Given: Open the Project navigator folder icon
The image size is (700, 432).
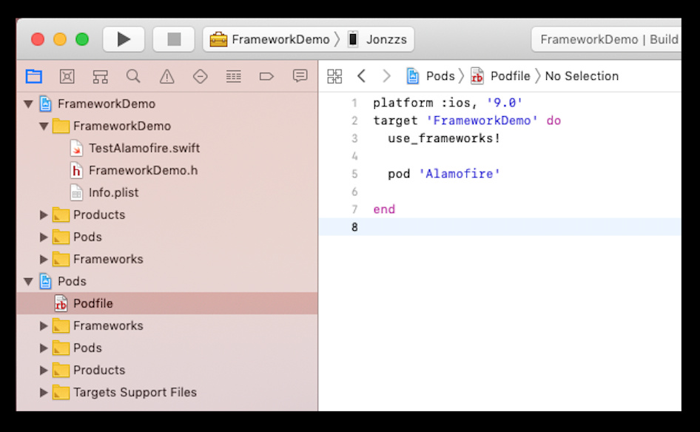Looking at the screenshot, I should click(33, 76).
